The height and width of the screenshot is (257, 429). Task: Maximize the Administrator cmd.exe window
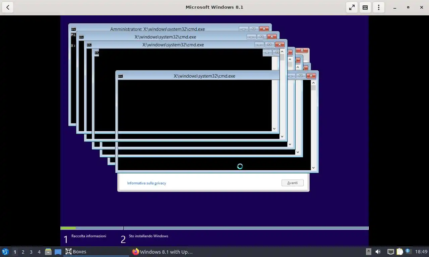[254, 29]
